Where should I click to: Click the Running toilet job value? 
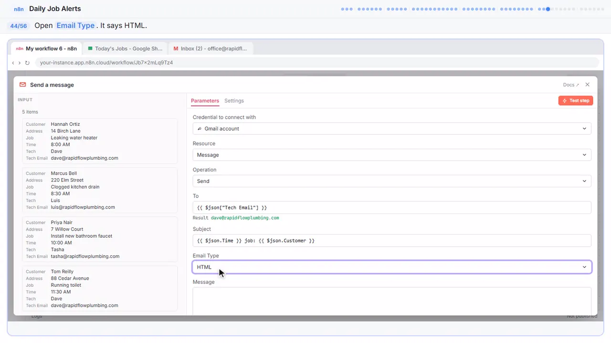66,285
